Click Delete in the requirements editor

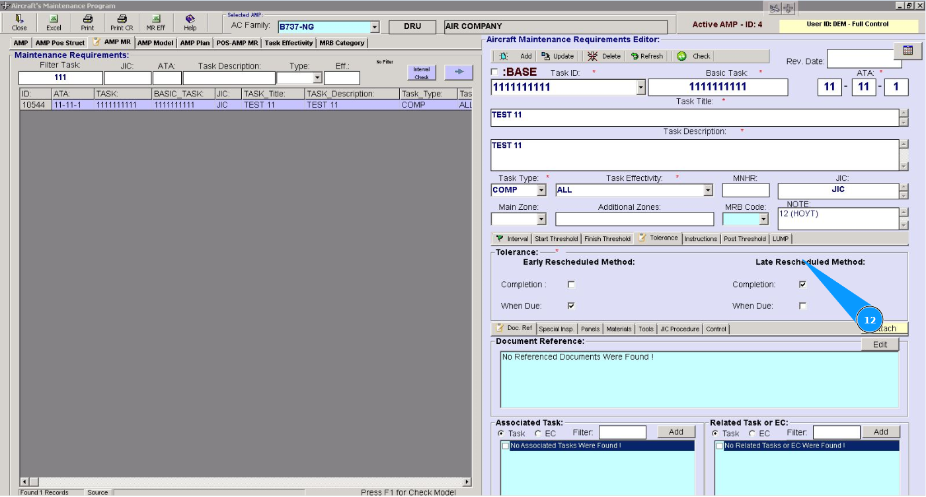[x=604, y=56]
